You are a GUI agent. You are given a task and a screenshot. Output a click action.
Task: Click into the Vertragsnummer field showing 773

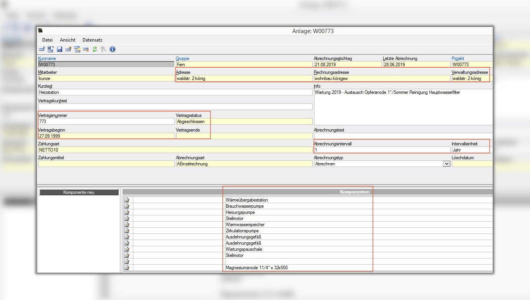(106, 122)
